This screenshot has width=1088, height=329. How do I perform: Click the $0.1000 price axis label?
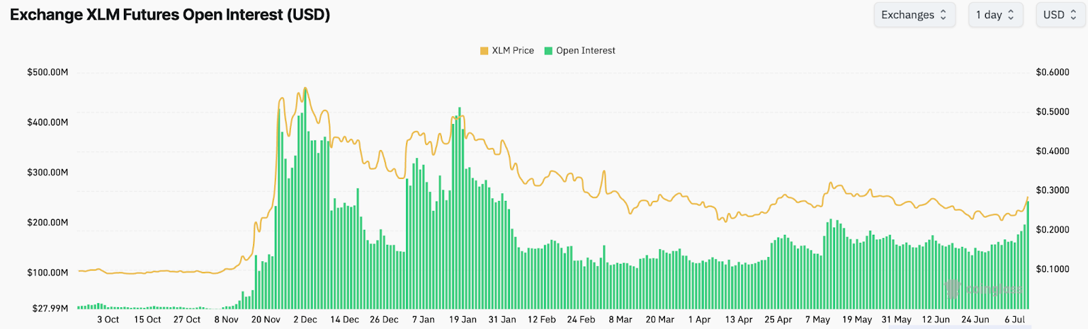(x=1053, y=269)
